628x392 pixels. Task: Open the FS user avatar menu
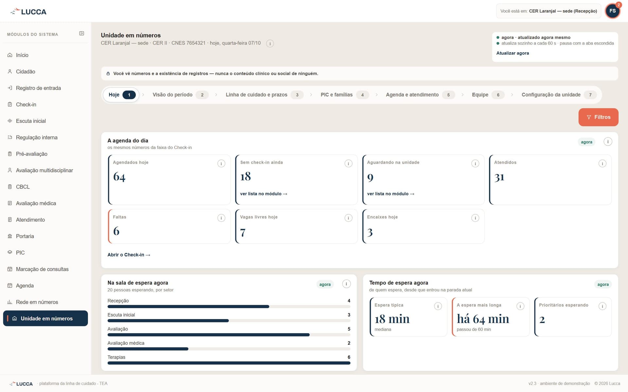(613, 11)
